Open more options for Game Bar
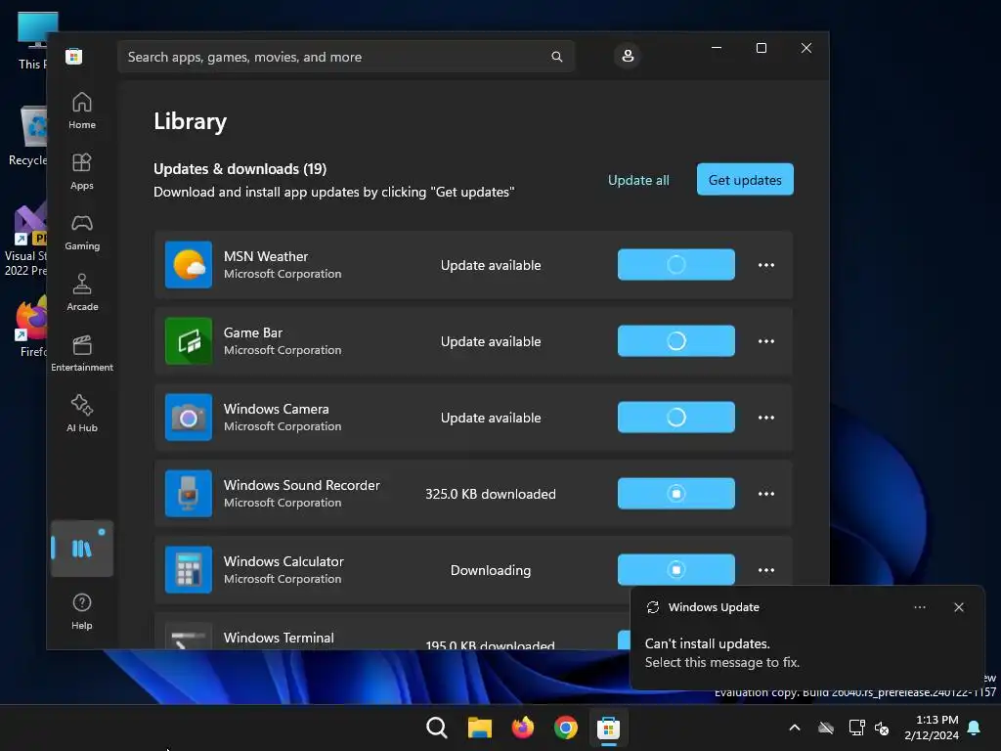 766,341
